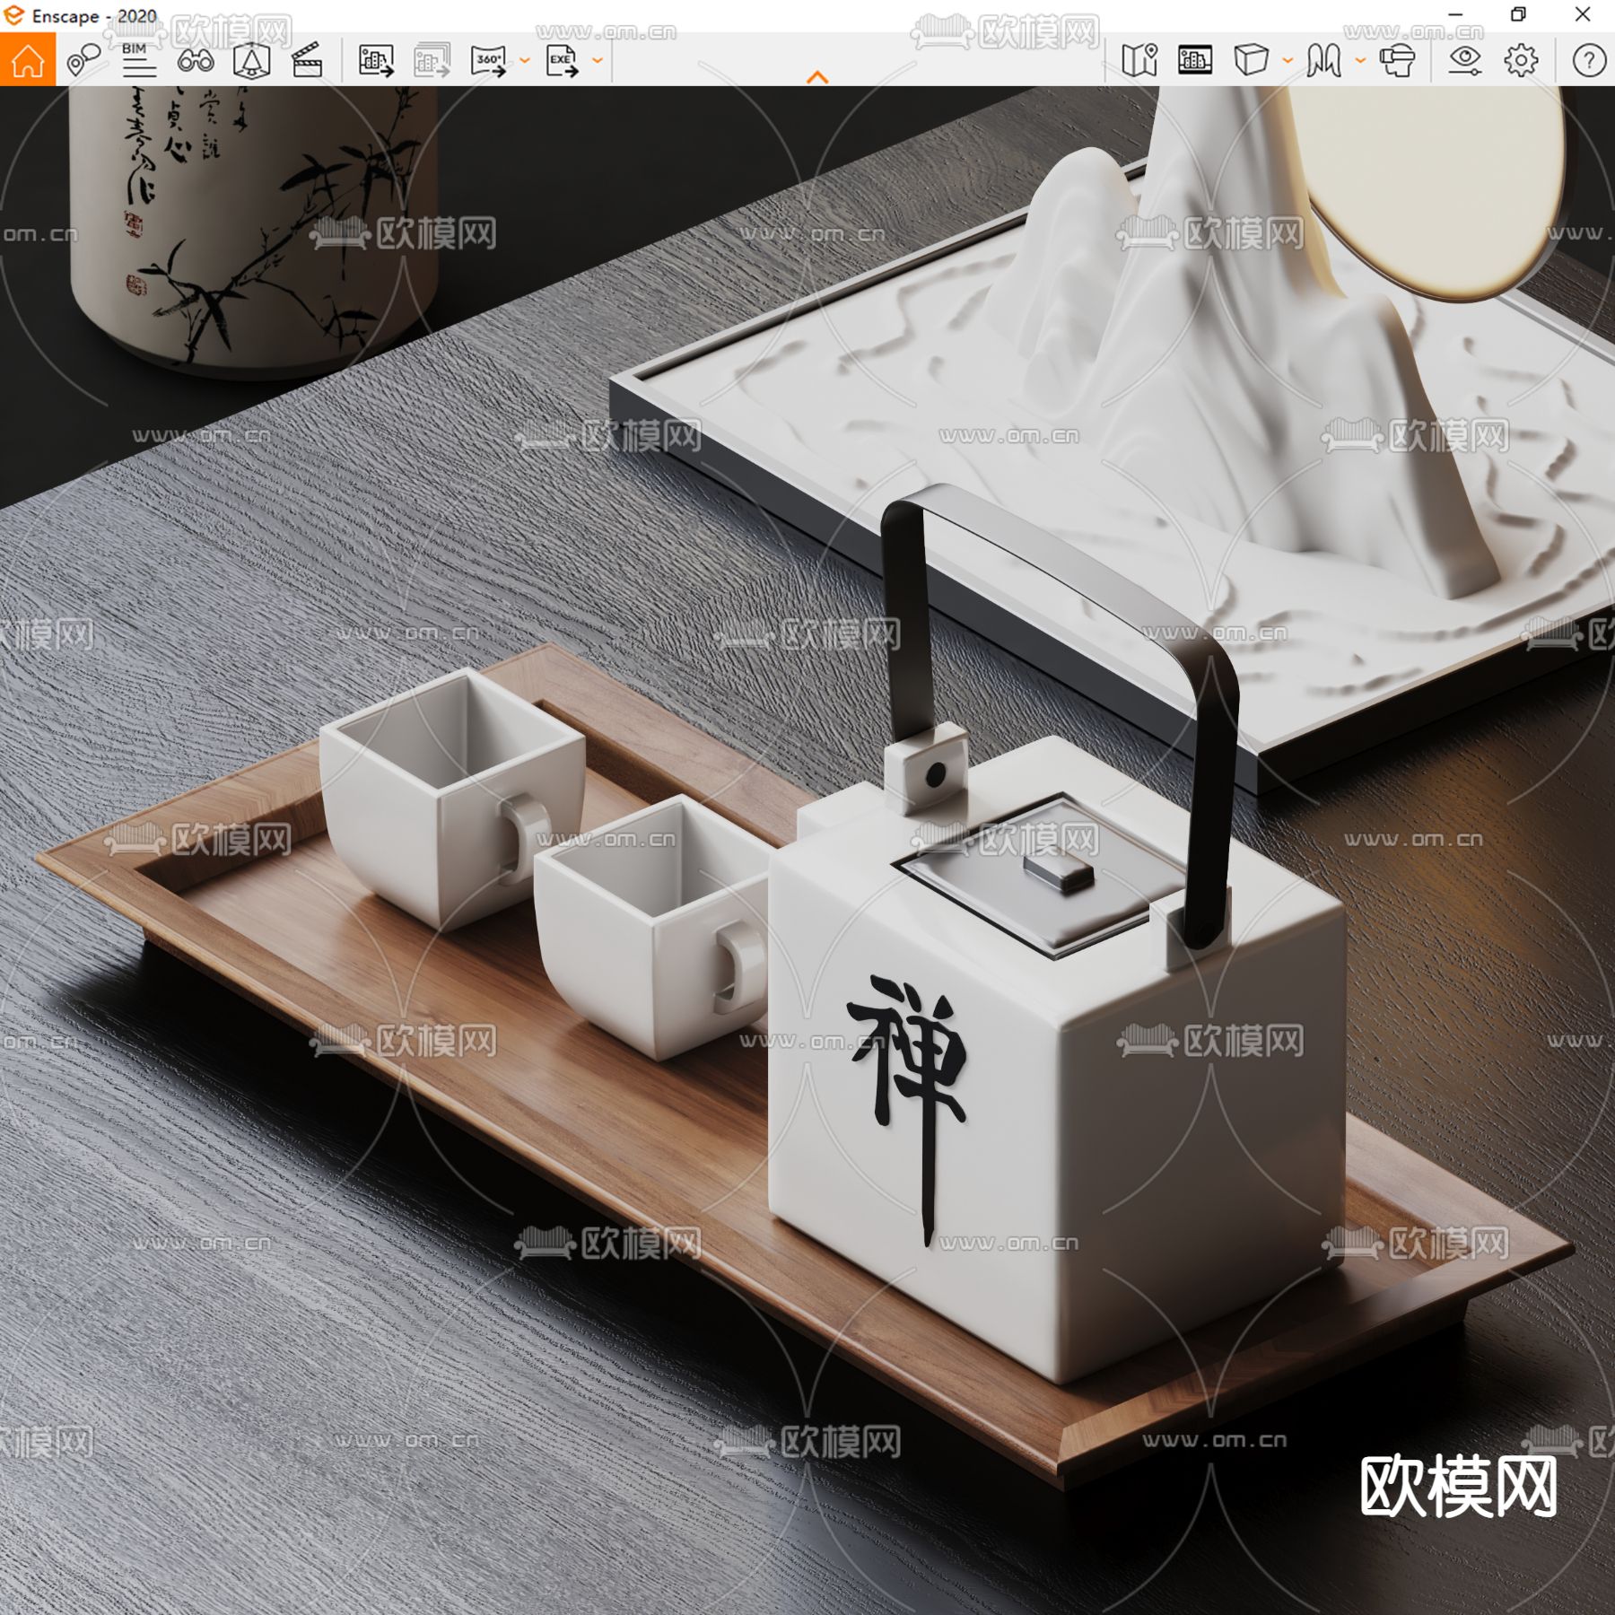Start a batch rendering export
The height and width of the screenshot is (1615, 1615).
tap(431, 61)
